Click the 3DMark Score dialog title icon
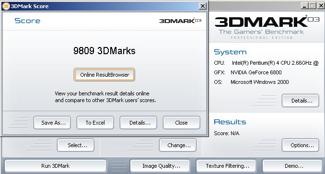The image size is (325, 174). [6, 6]
